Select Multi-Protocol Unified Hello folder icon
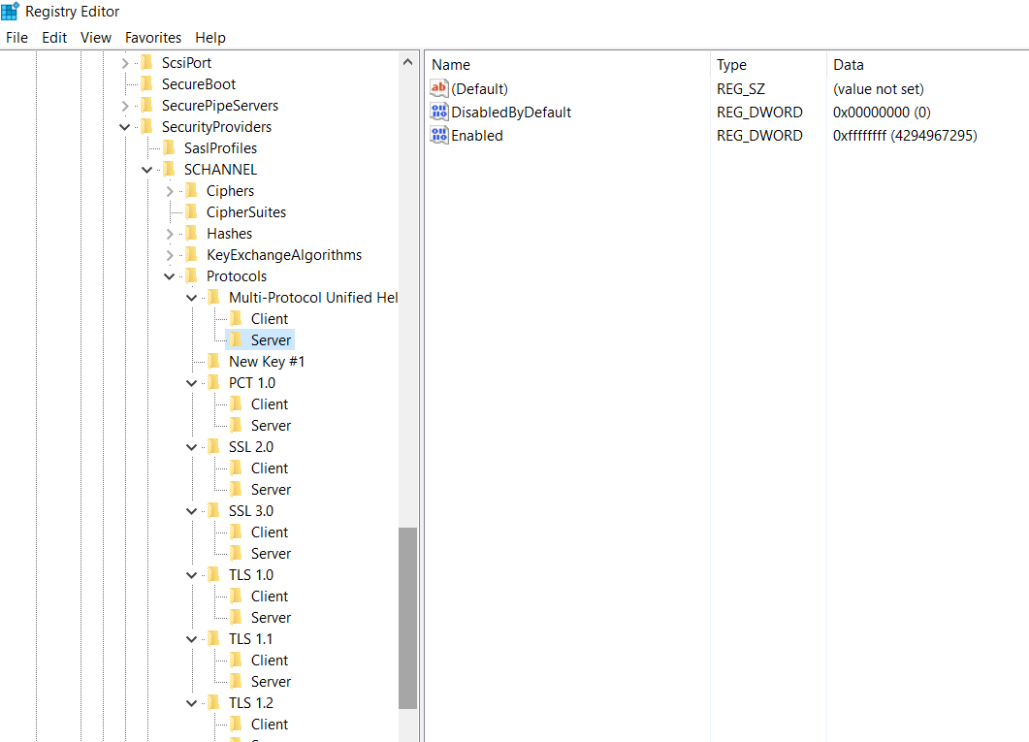This screenshot has width=1029, height=742. click(214, 297)
